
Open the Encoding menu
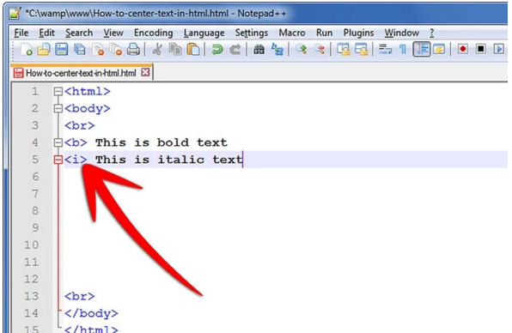click(x=154, y=33)
